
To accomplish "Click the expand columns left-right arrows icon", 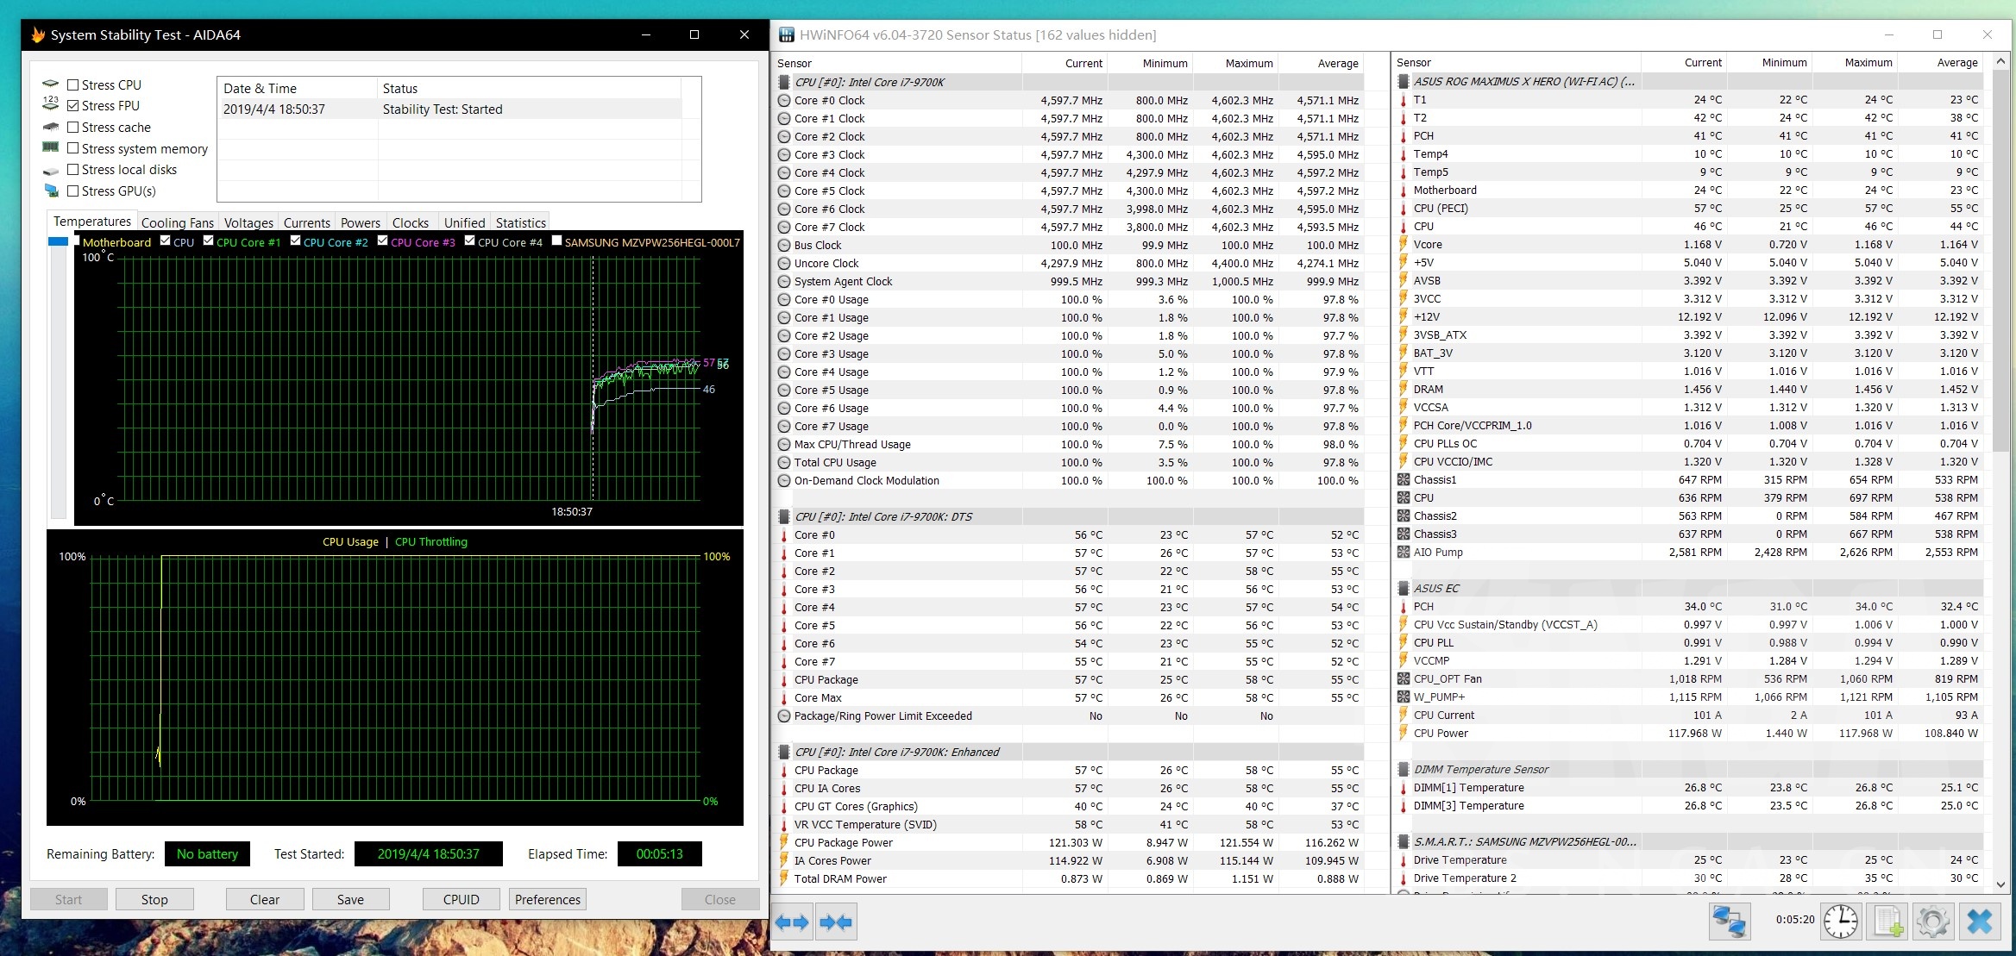I will [792, 922].
